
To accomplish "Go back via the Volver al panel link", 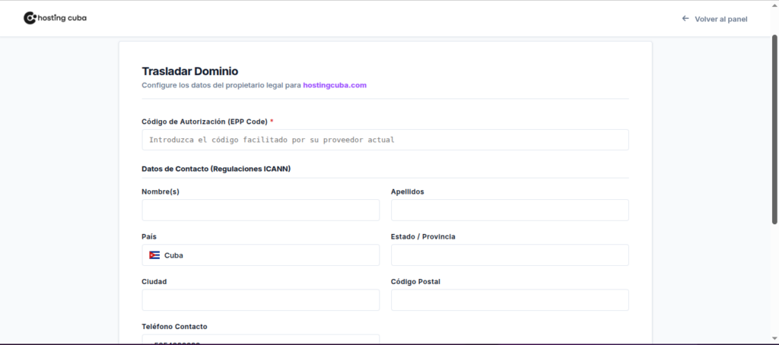I will click(720, 19).
